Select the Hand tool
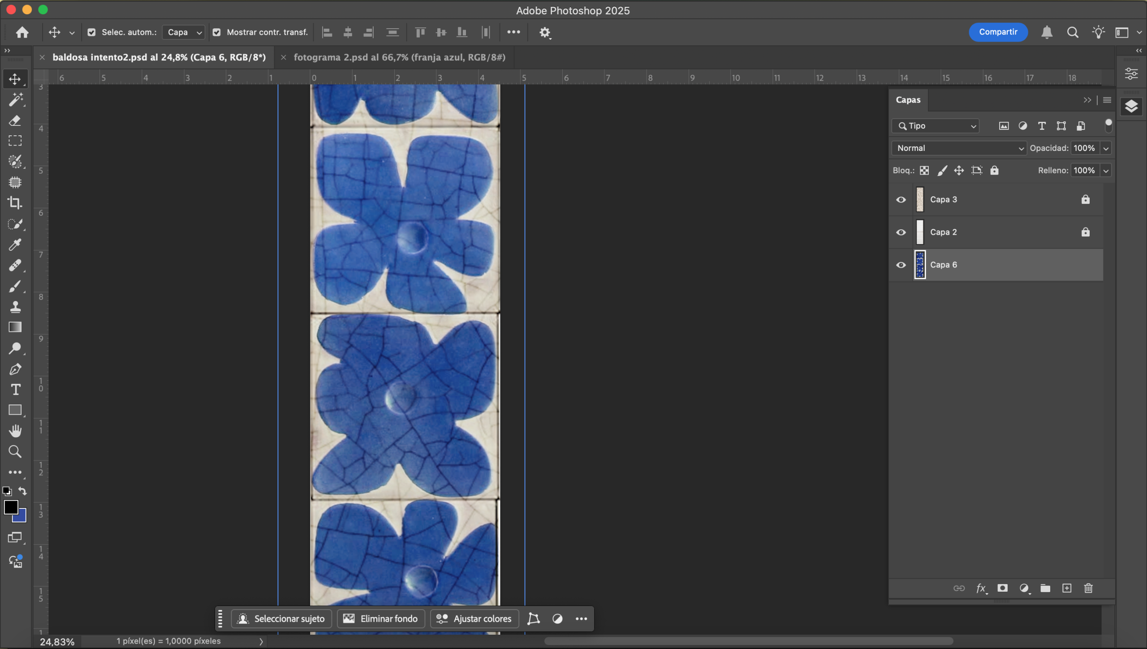Screen dimensions: 1147x649 (x=15, y=431)
